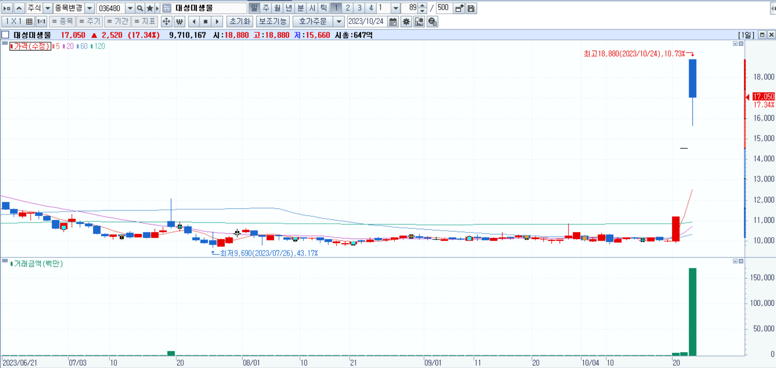Click the play-step icon at toolbar start
The height and width of the screenshot is (368, 776).
coord(7,8)
